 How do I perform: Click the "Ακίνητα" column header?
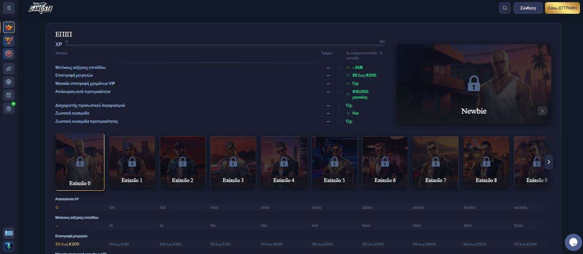[x=61, y=53]
